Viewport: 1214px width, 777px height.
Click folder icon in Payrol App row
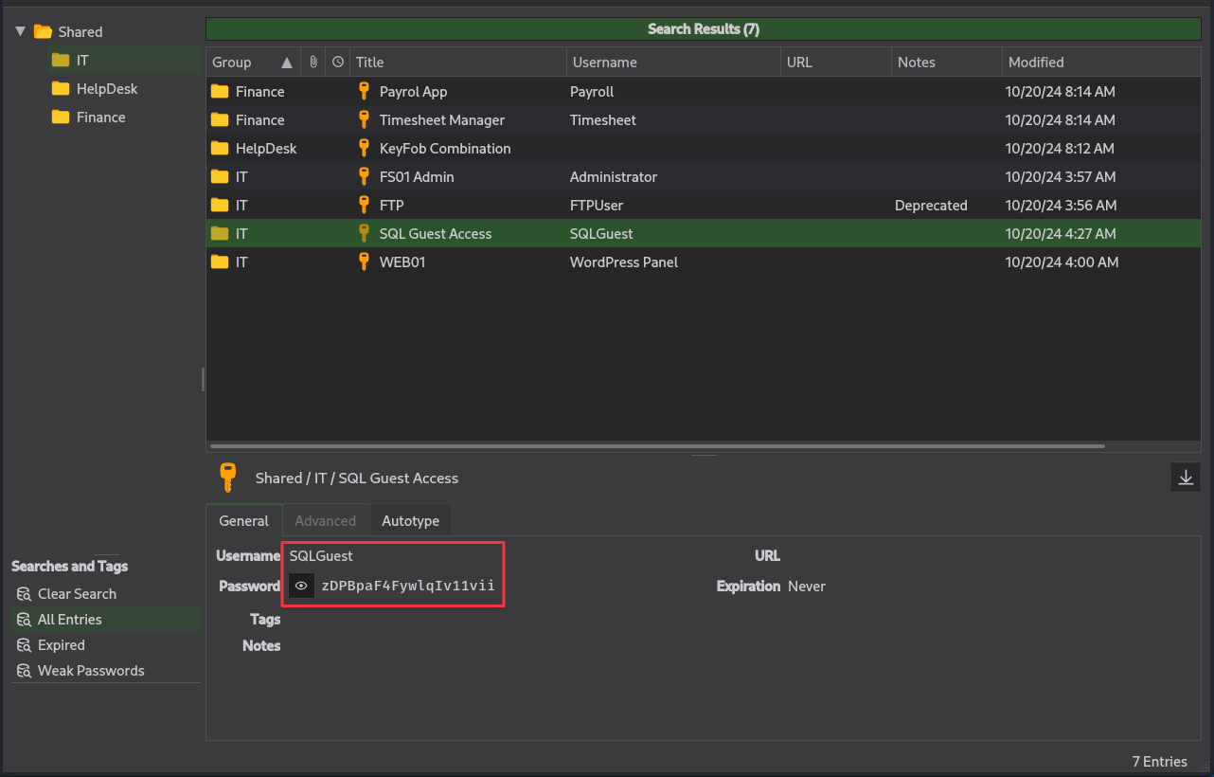pos(220,92)
